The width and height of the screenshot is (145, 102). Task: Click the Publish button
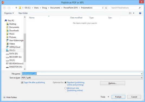(118, 97)
